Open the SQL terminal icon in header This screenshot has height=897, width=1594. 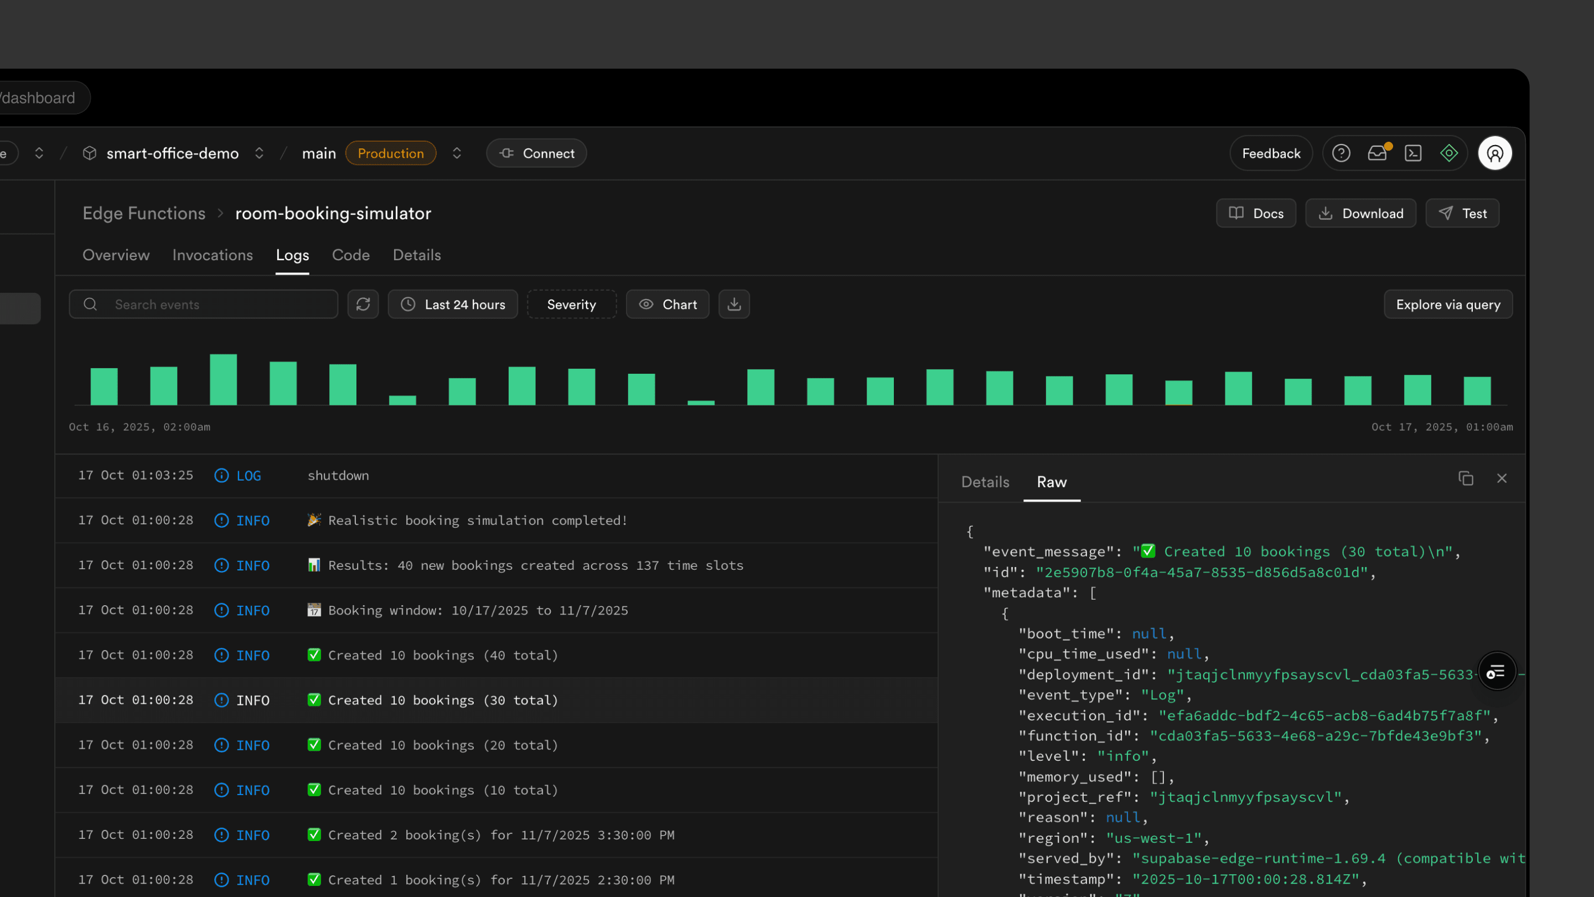tap(1414, 153)
